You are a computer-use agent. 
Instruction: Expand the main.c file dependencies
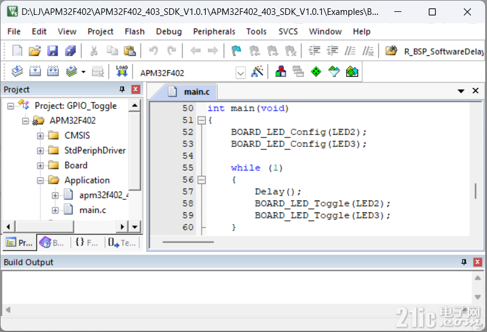coord(55,211)
